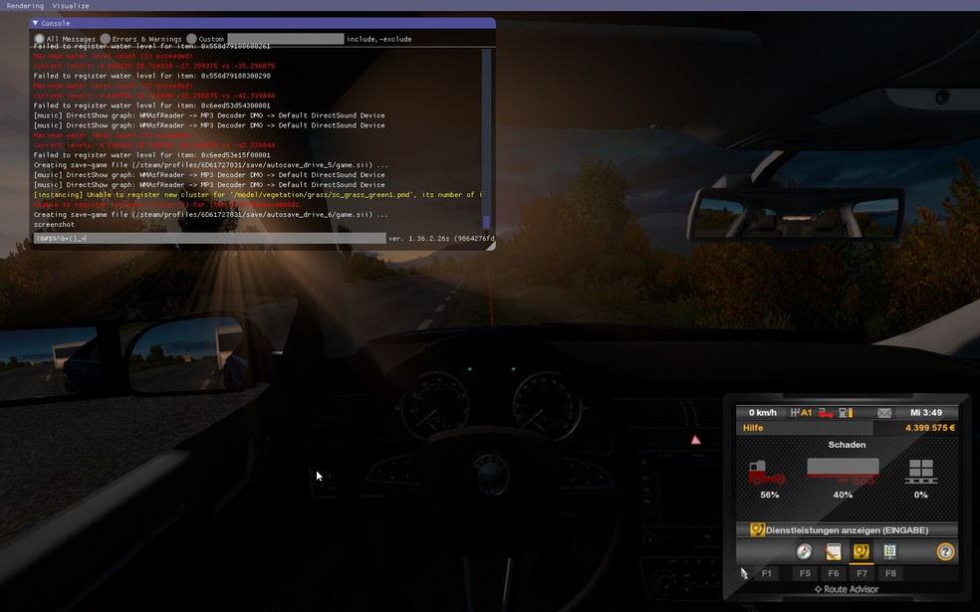This screenshot has width=980, height=612.
Task: Click the Mi 3:49 clock
Action: tap(926, 413)
